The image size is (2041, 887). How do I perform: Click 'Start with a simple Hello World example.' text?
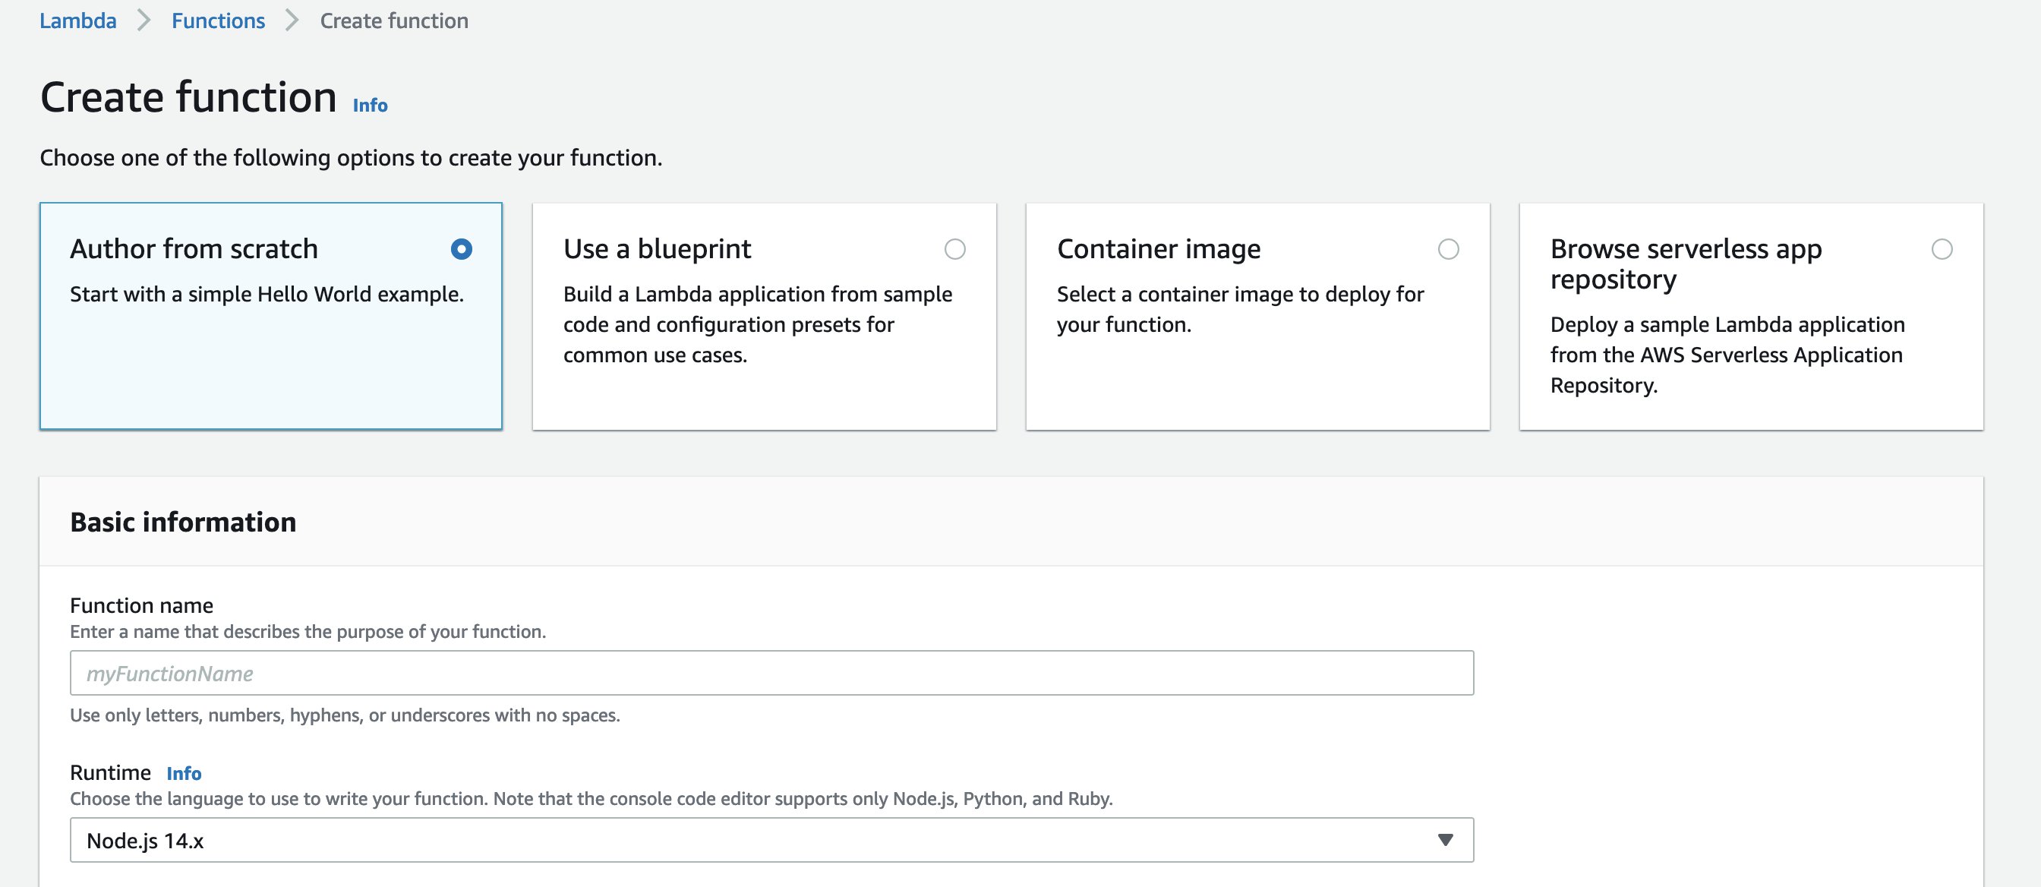pos(267,294)
